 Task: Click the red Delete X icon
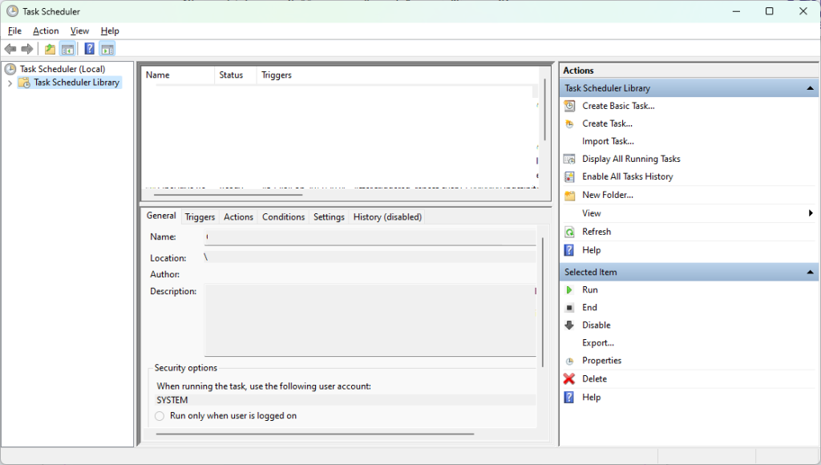coord(569,378)
